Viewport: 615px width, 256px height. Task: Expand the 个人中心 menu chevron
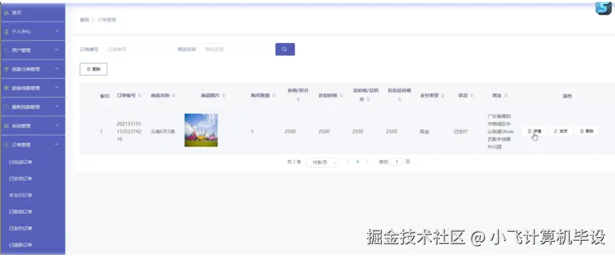(x=56, y=31)
